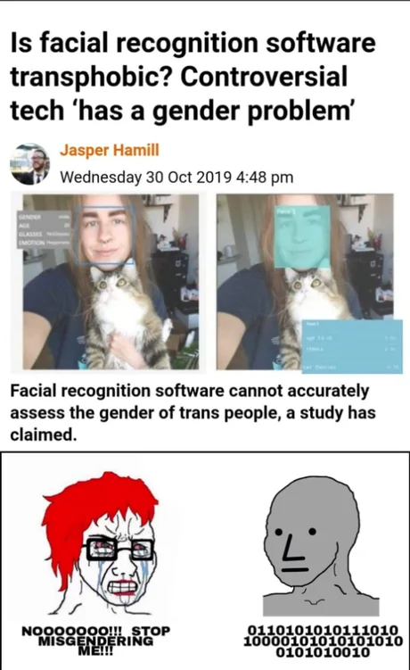Click the NPC's straight line mouth

(294, 570)
